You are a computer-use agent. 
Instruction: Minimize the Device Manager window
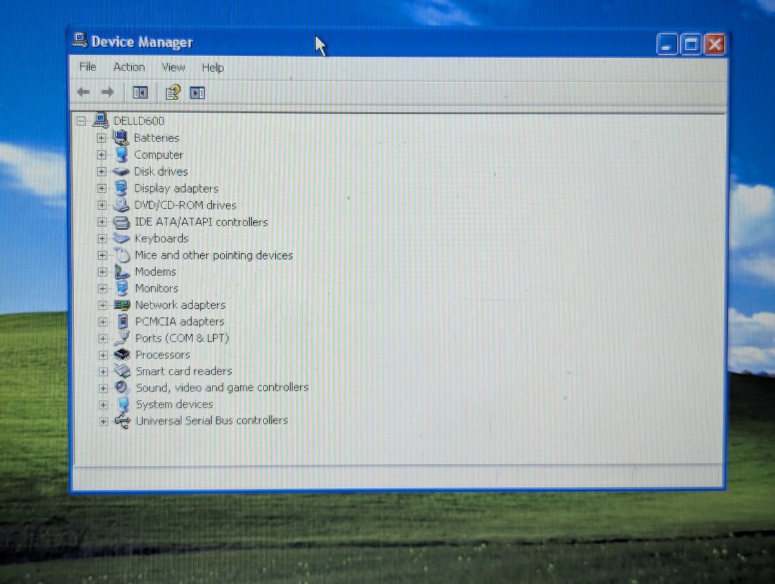click(x=667, y=45)
